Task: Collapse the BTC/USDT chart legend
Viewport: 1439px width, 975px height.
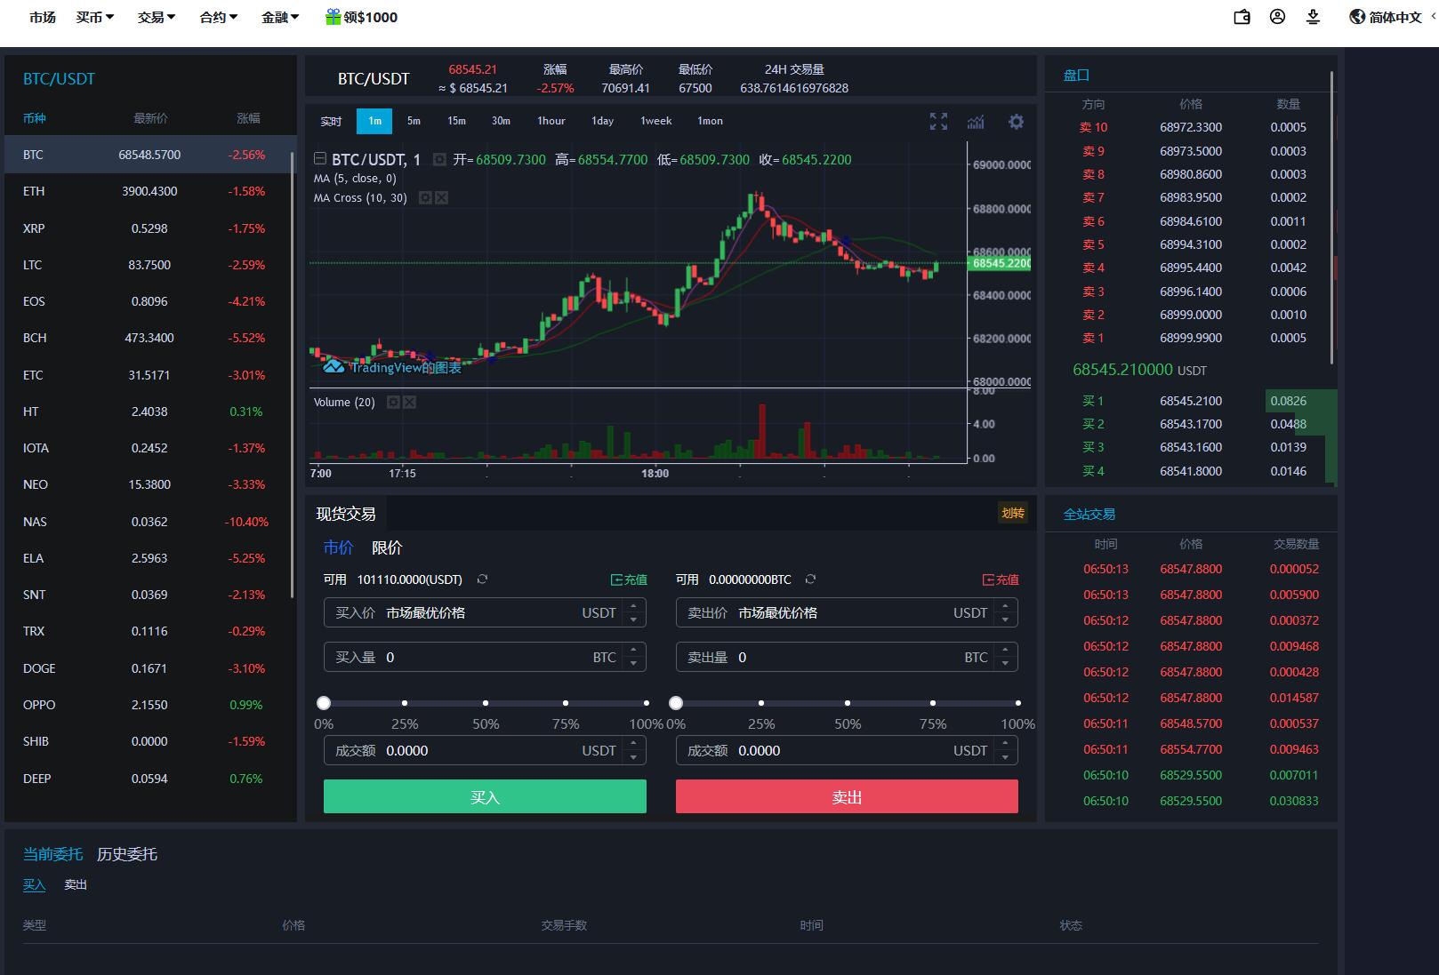Action: 320,159
